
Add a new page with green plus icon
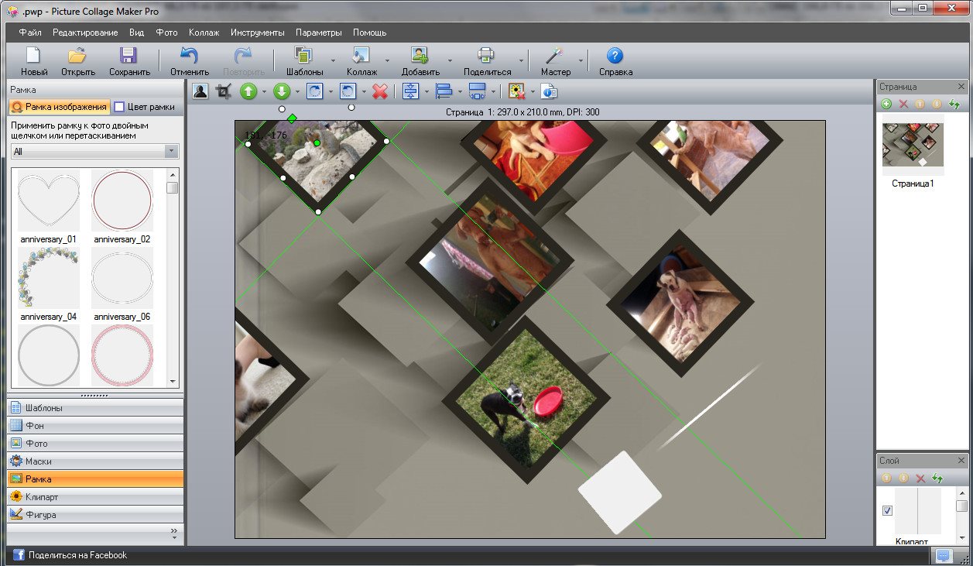point(886,104)
